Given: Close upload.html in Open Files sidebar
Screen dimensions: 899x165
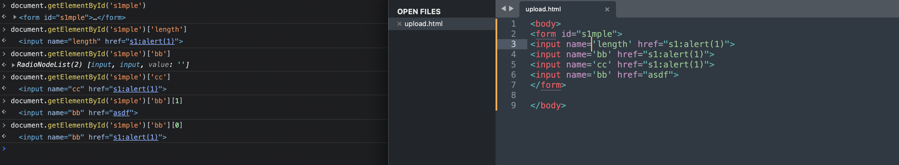Looking at the screenshot, I should [x=399, y=24].
